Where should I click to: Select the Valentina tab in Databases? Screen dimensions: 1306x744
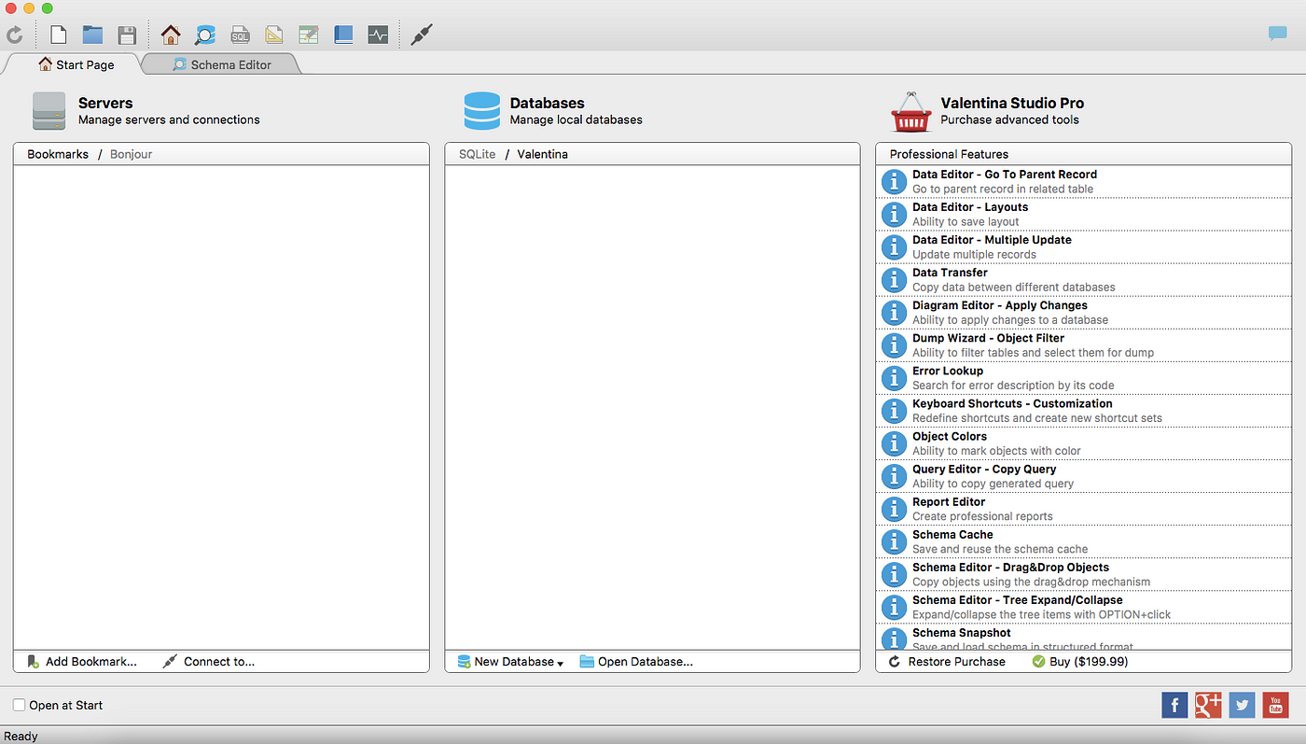(x=542, y=154)
